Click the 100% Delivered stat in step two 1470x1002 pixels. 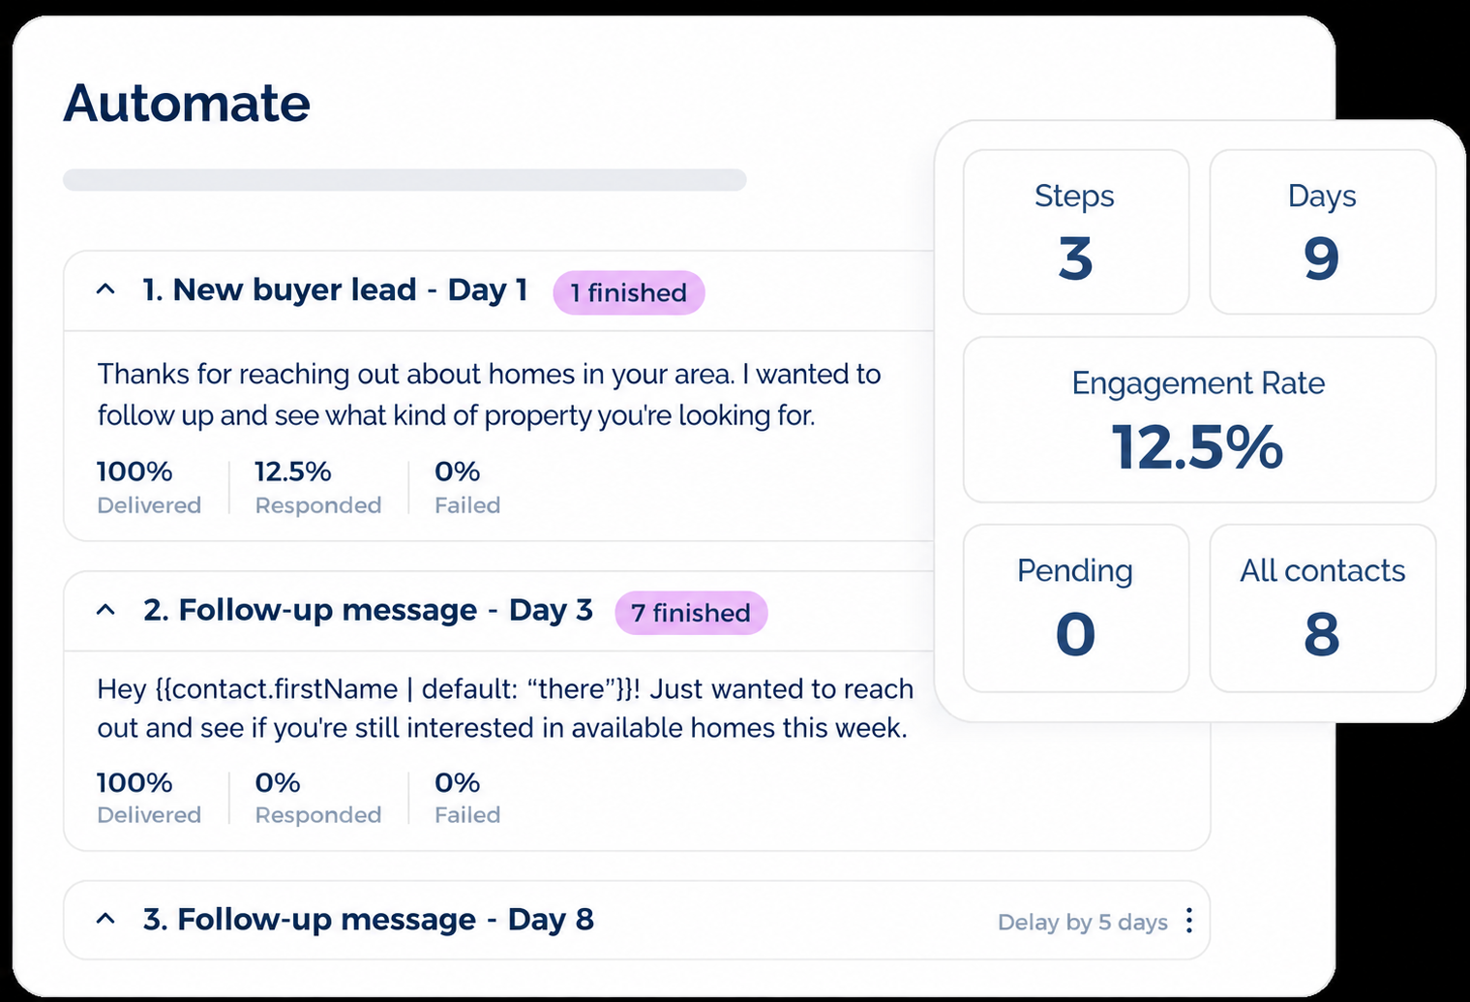pyautogui.click(x=149, y=798)
